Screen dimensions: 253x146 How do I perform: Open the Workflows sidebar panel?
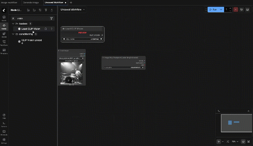[x=4, y=42]
